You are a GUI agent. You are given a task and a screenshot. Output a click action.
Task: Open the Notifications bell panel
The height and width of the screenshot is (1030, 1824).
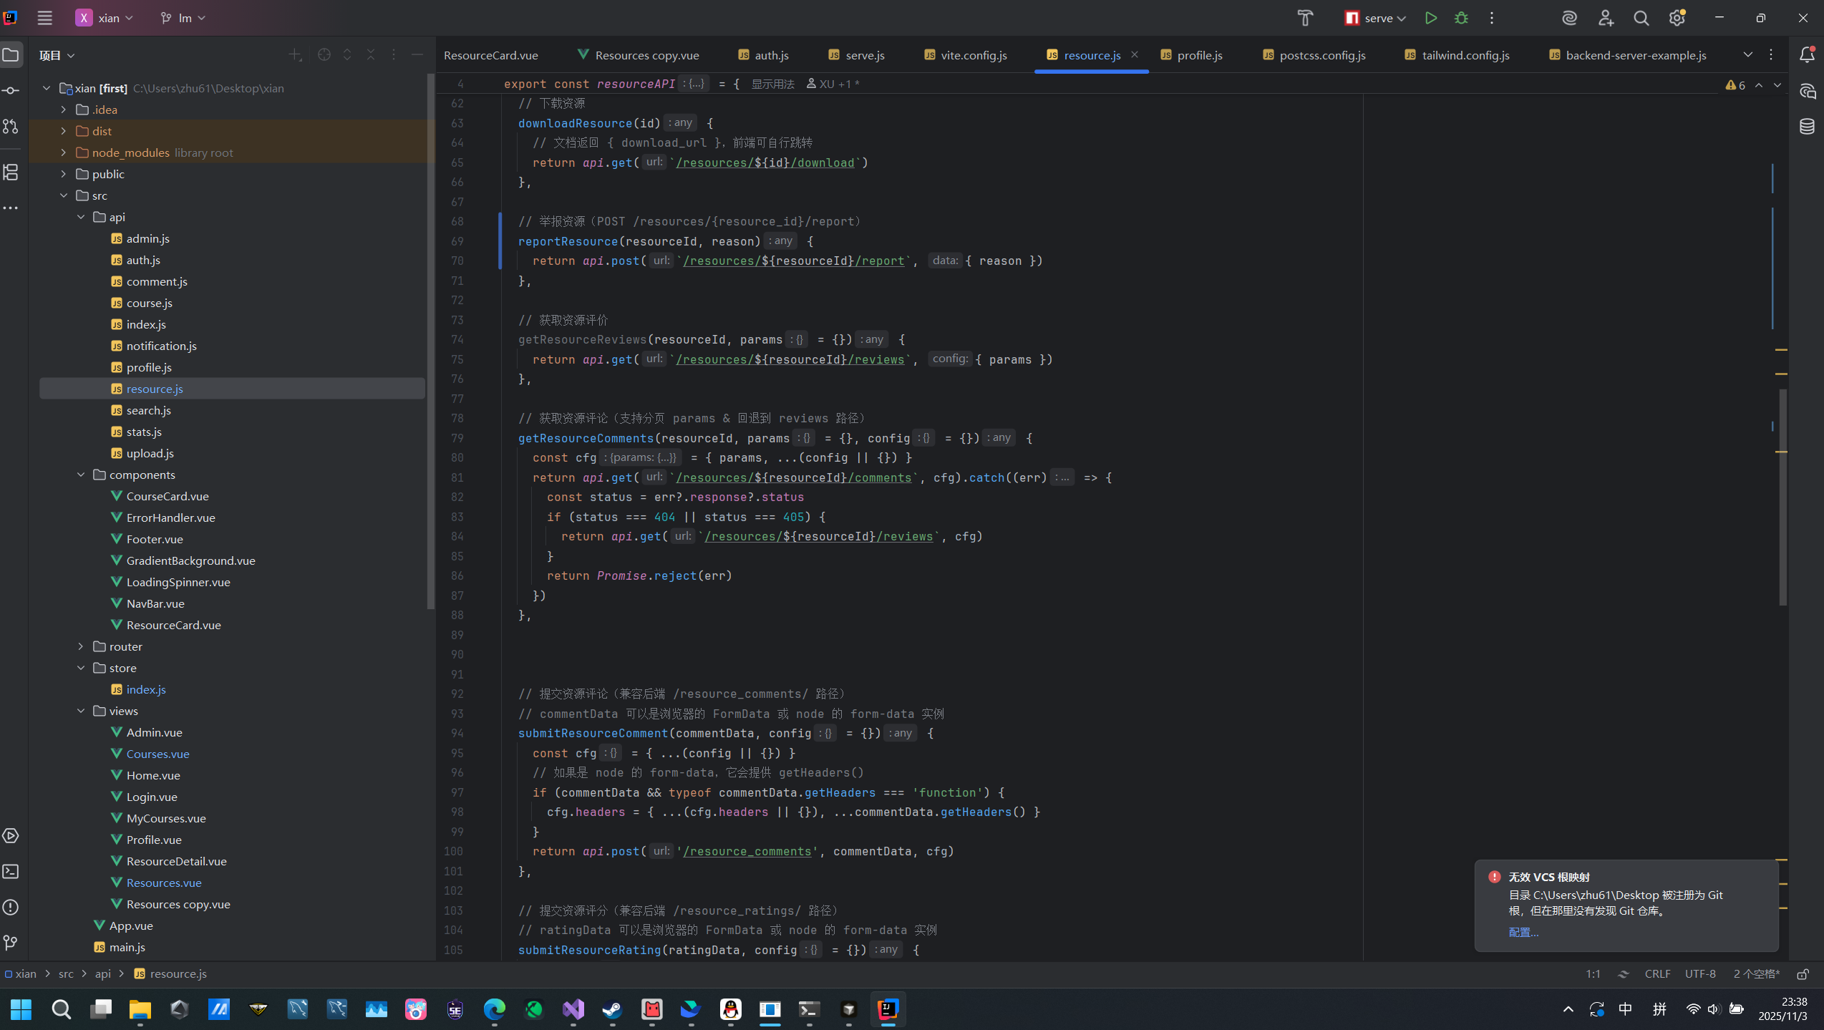coord(1807,54)
